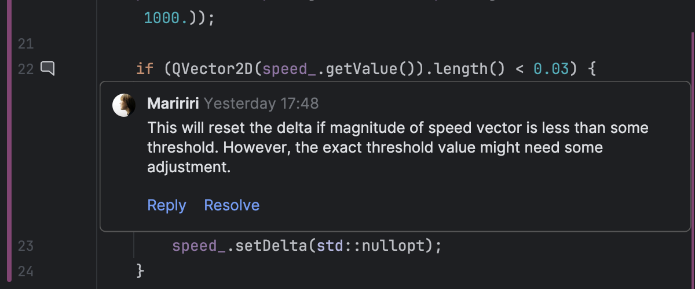Click line number 22 in the gutter
Screen dimensions: 695x289
point(26,69)
